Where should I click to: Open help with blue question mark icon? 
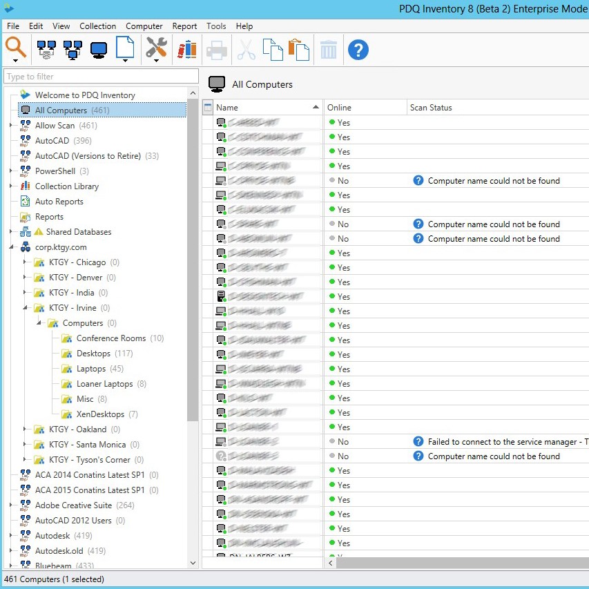358,50
